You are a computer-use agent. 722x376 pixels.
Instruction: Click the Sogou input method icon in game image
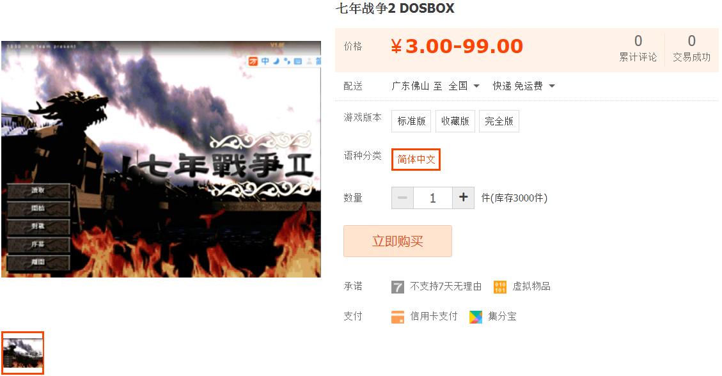coord(253,61)
